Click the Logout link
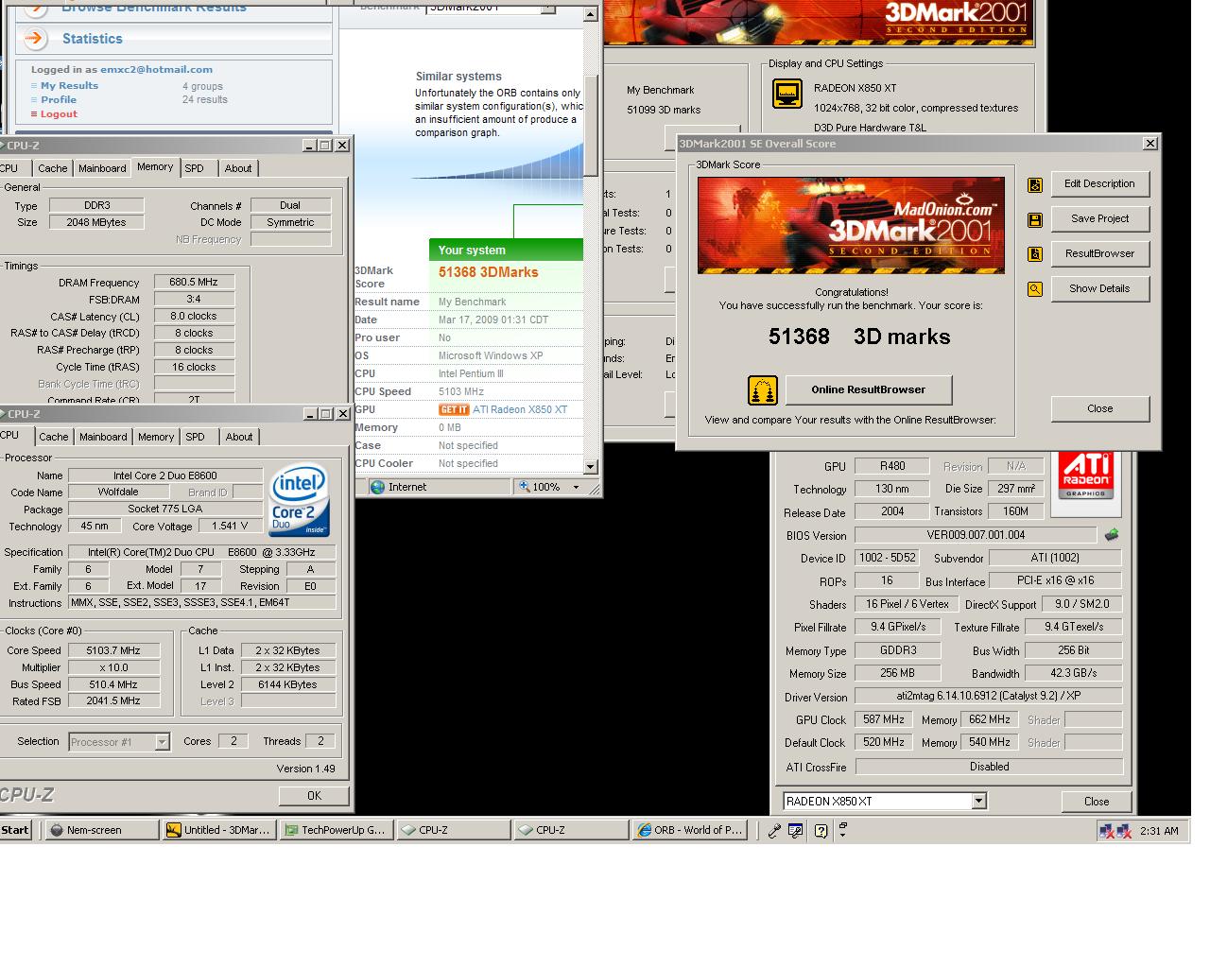This screenshot has height=968, width=1210. pyautogui.click(x=59, y=113)
